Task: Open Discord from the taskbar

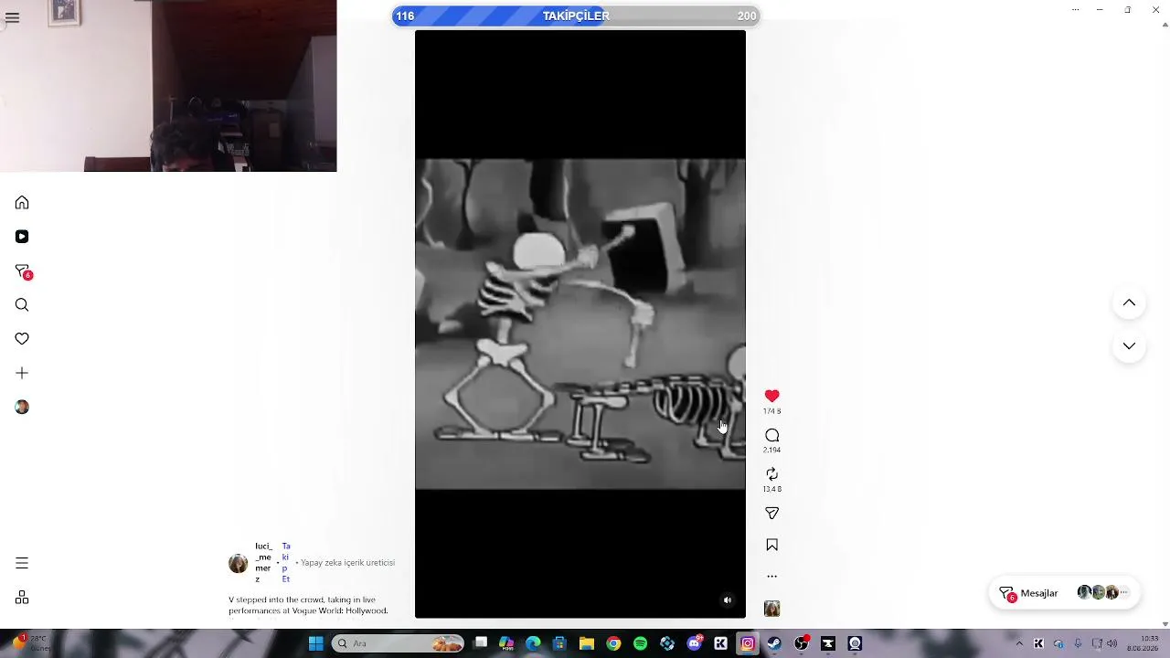Action: pyautogui.click(x=694, y=643)
